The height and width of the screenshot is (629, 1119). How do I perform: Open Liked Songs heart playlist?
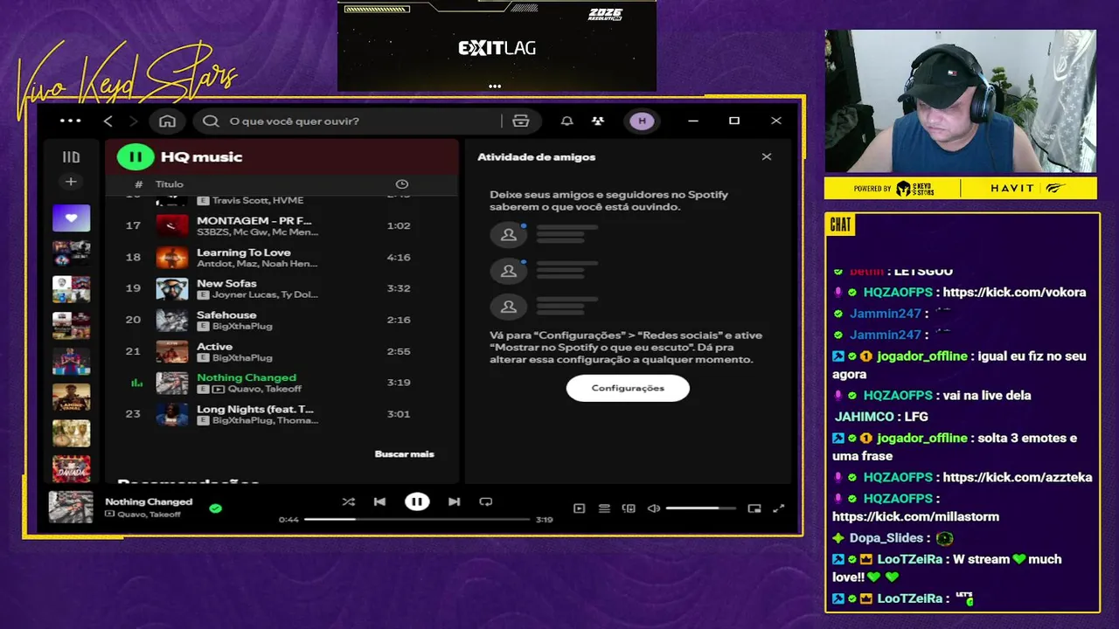click(71, 218)
